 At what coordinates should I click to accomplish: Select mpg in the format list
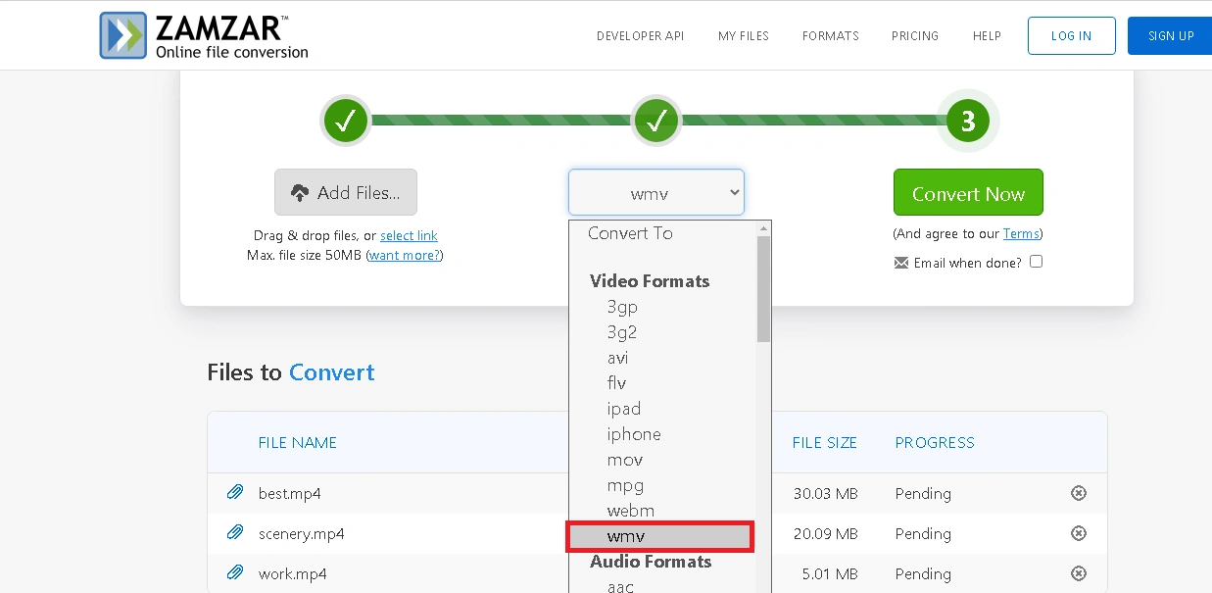pyautogui.click(x=625, y=485)
